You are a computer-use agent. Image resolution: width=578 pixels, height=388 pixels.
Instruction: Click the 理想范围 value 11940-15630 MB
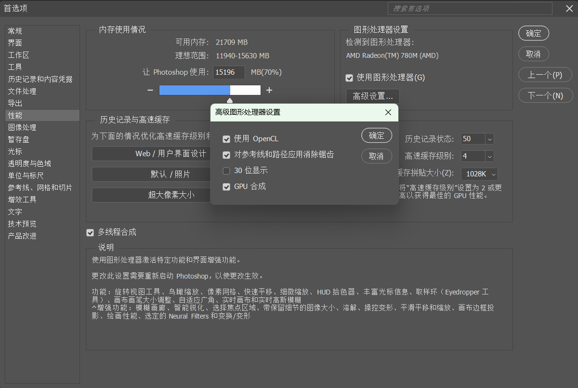coord(242,55)
